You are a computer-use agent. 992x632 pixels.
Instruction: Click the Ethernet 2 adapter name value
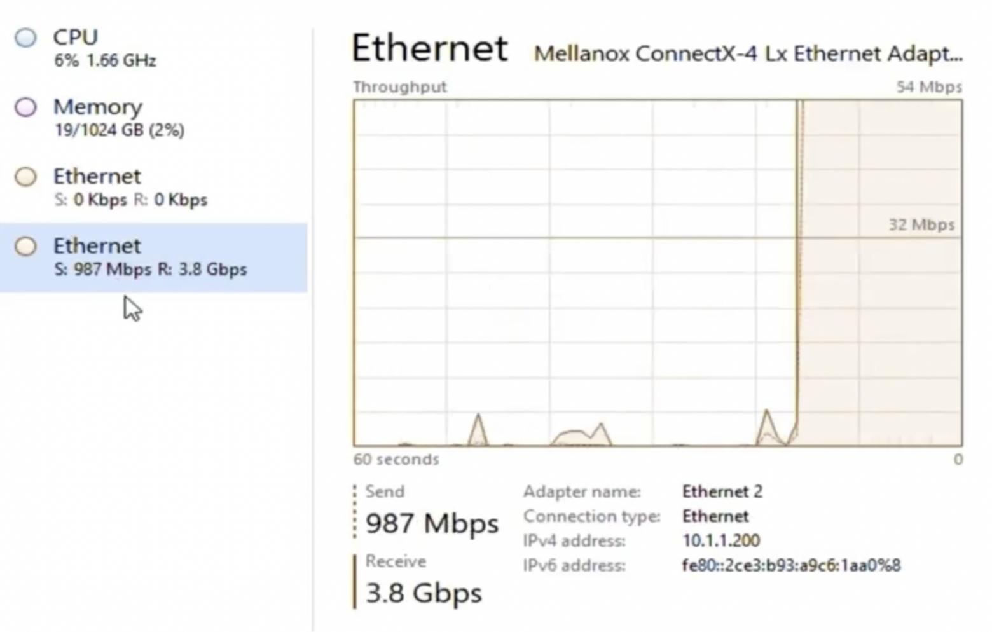[x=722, y=491]
